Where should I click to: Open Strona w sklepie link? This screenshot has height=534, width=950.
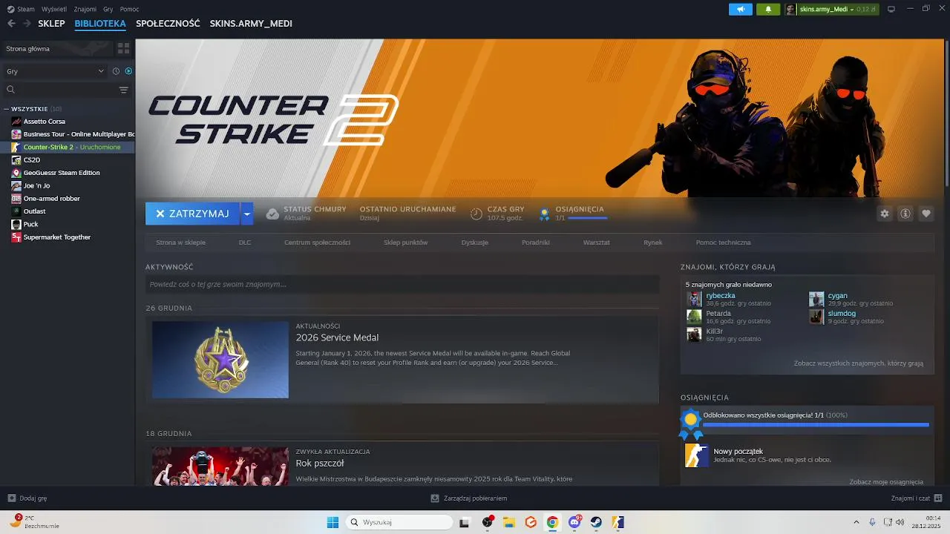point(180,243)
